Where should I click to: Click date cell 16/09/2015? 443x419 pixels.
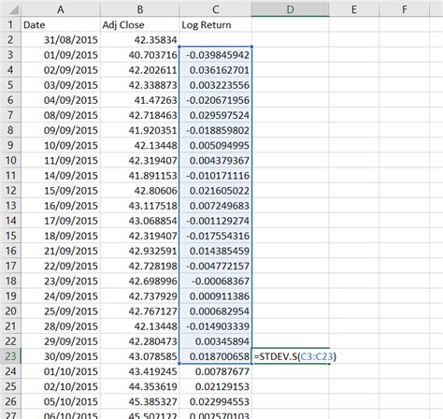[61, 206]
